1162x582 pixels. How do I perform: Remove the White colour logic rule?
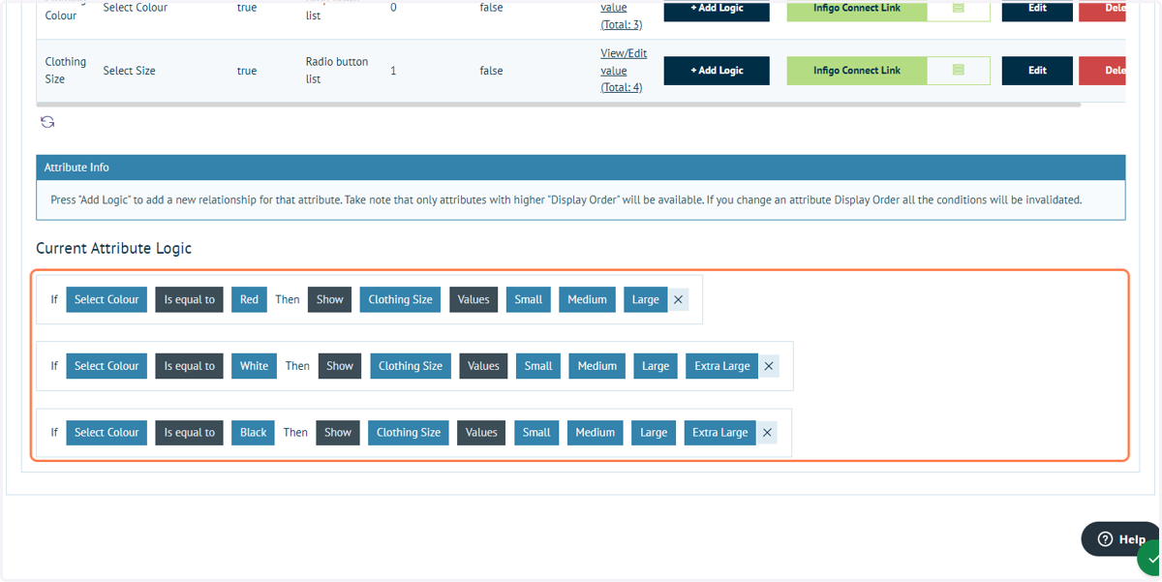tap(769, 366)
